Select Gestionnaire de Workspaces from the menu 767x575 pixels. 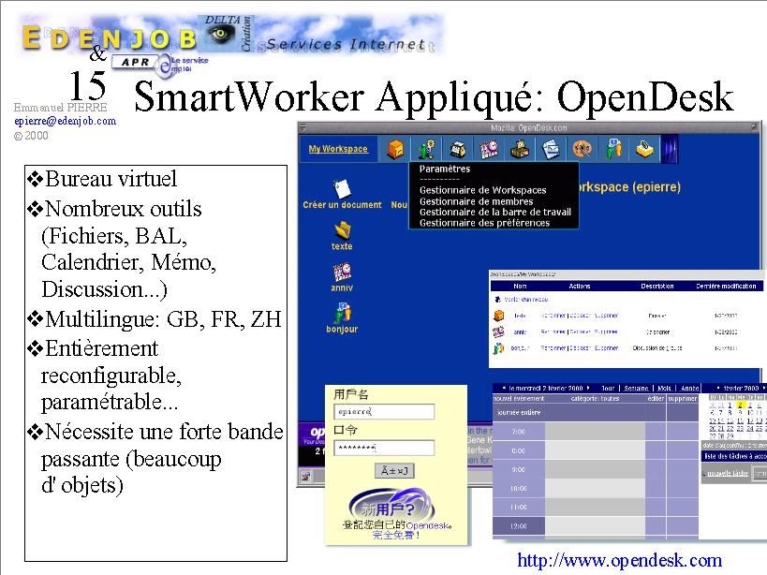coord(483,190)
